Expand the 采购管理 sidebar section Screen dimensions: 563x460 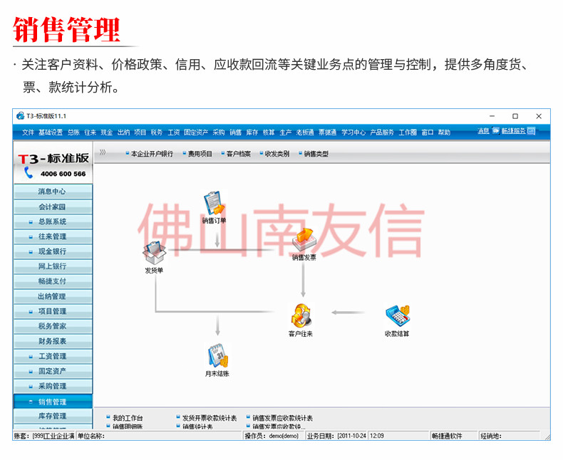pos(31,387)
